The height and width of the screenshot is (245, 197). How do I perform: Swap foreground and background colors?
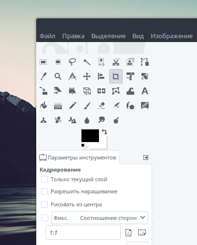click(x=104, y=132)
